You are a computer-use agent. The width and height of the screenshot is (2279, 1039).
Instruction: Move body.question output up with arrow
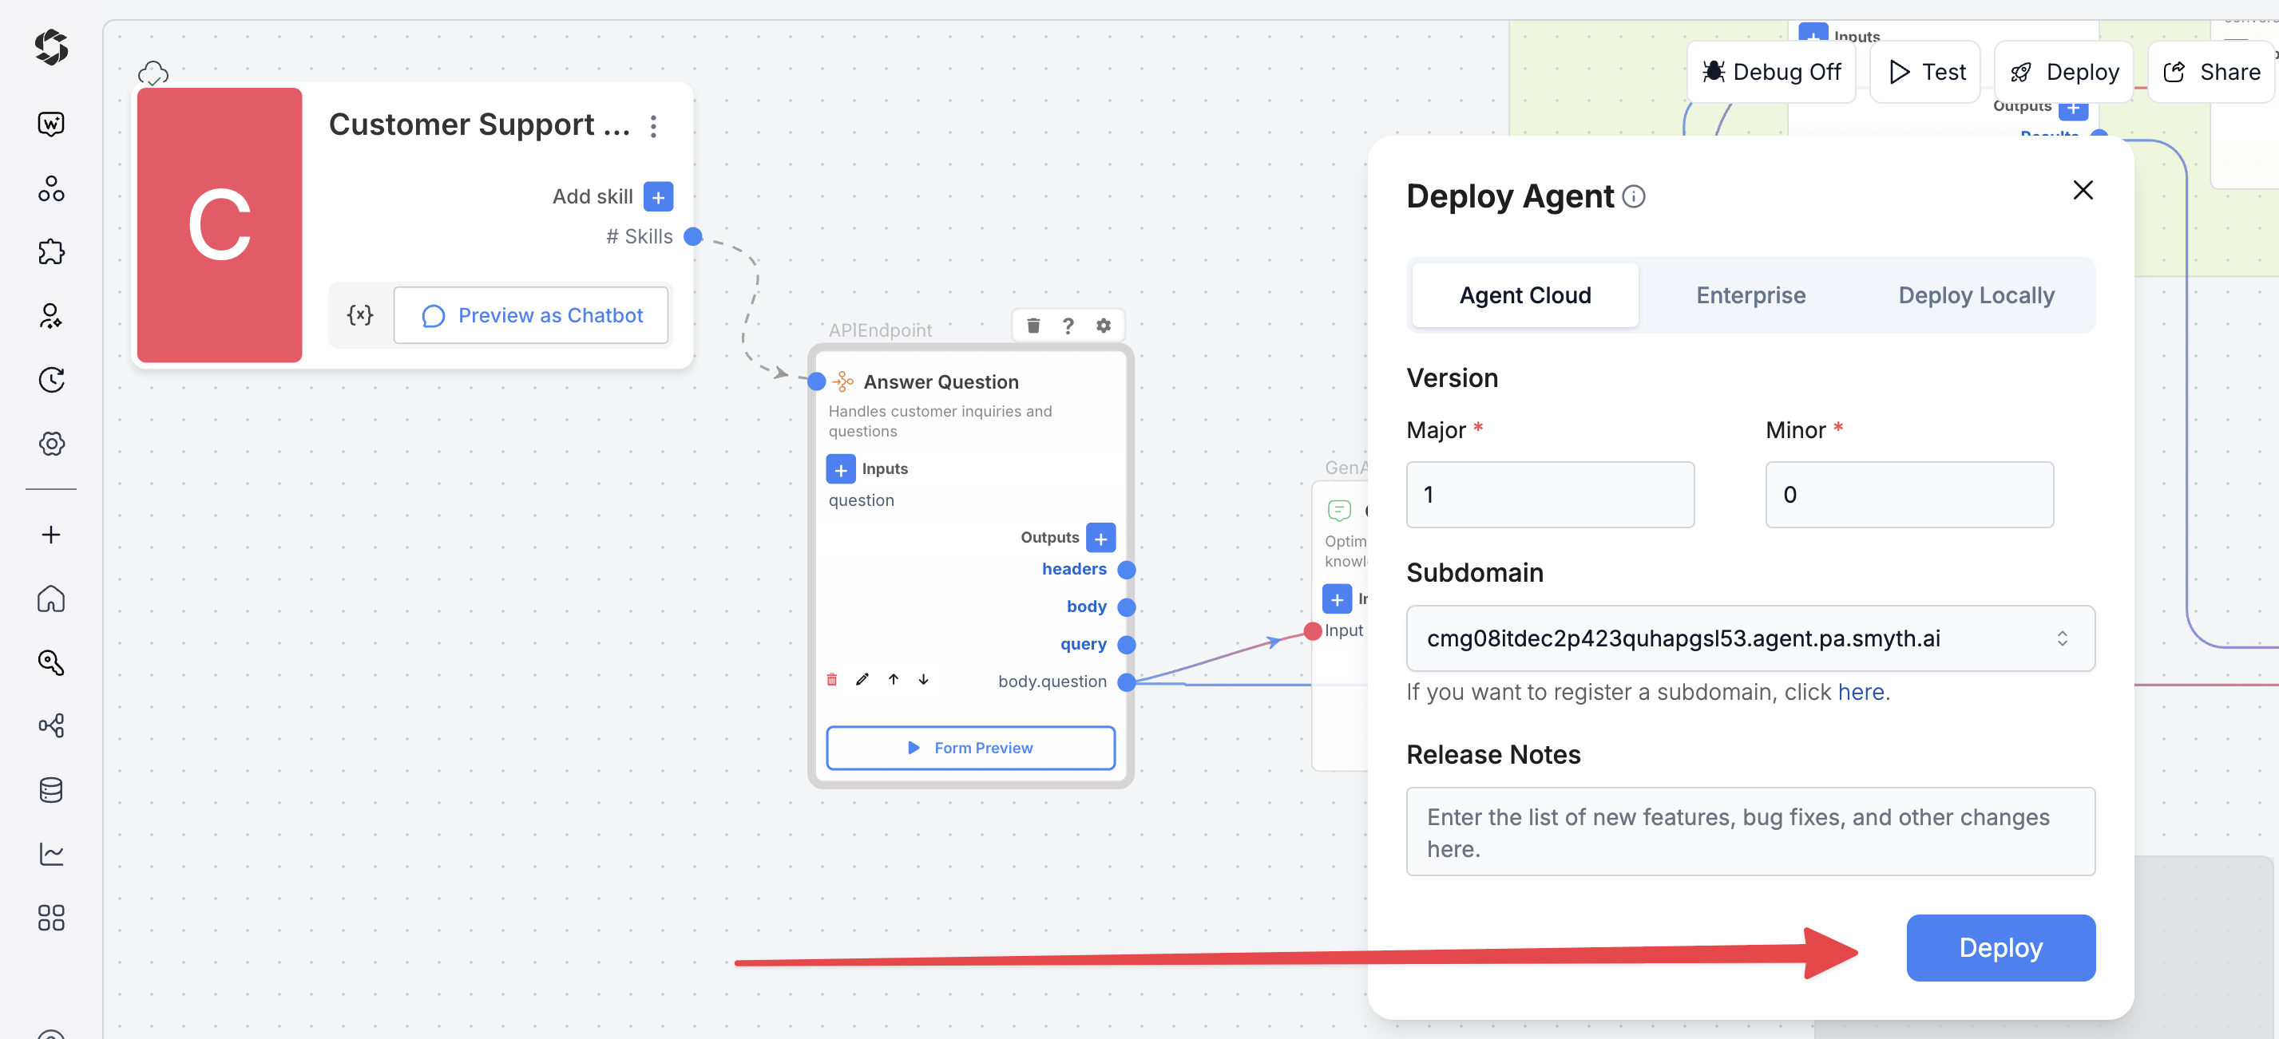click(x=894, y=679)
